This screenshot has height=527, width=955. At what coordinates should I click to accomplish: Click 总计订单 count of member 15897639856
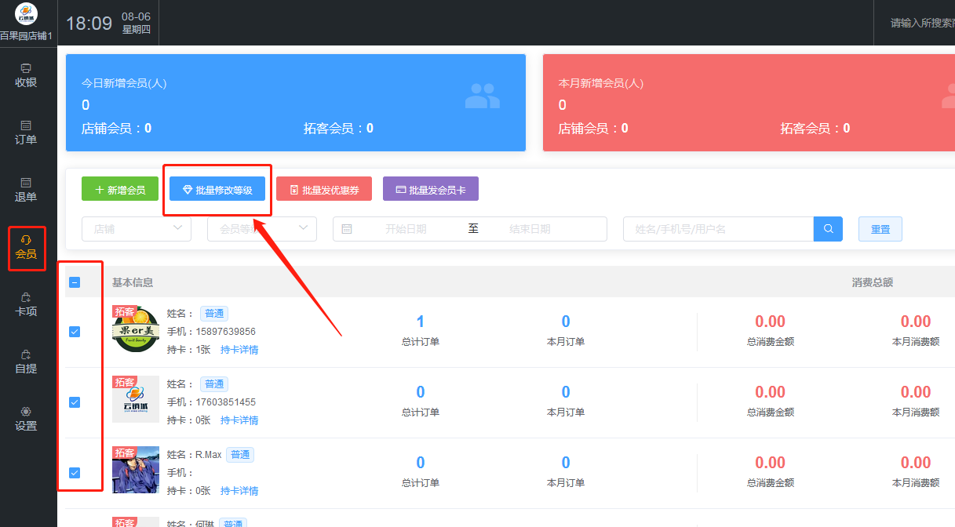coord(421,322)
